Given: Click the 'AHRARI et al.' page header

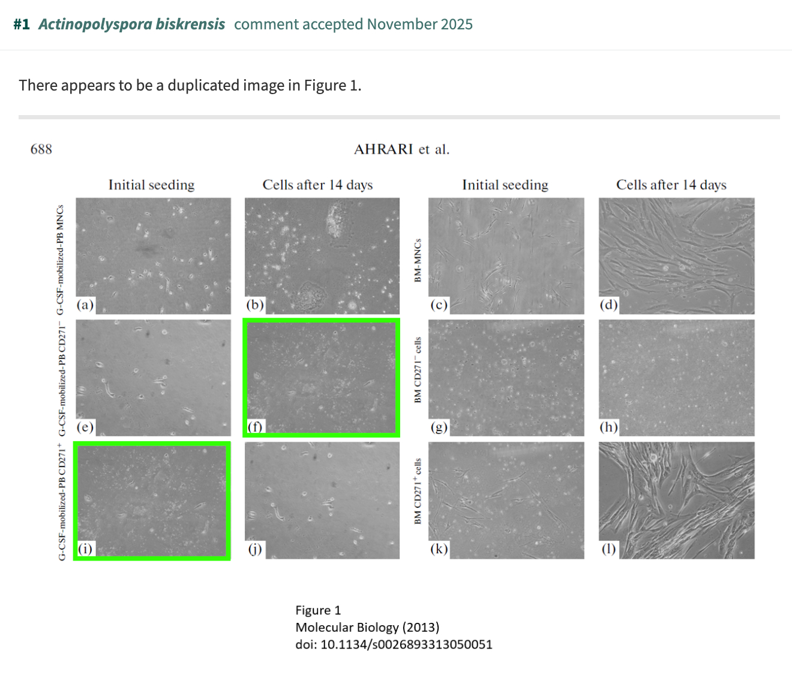Looking at the screenshot, I should tap(401, 149).
